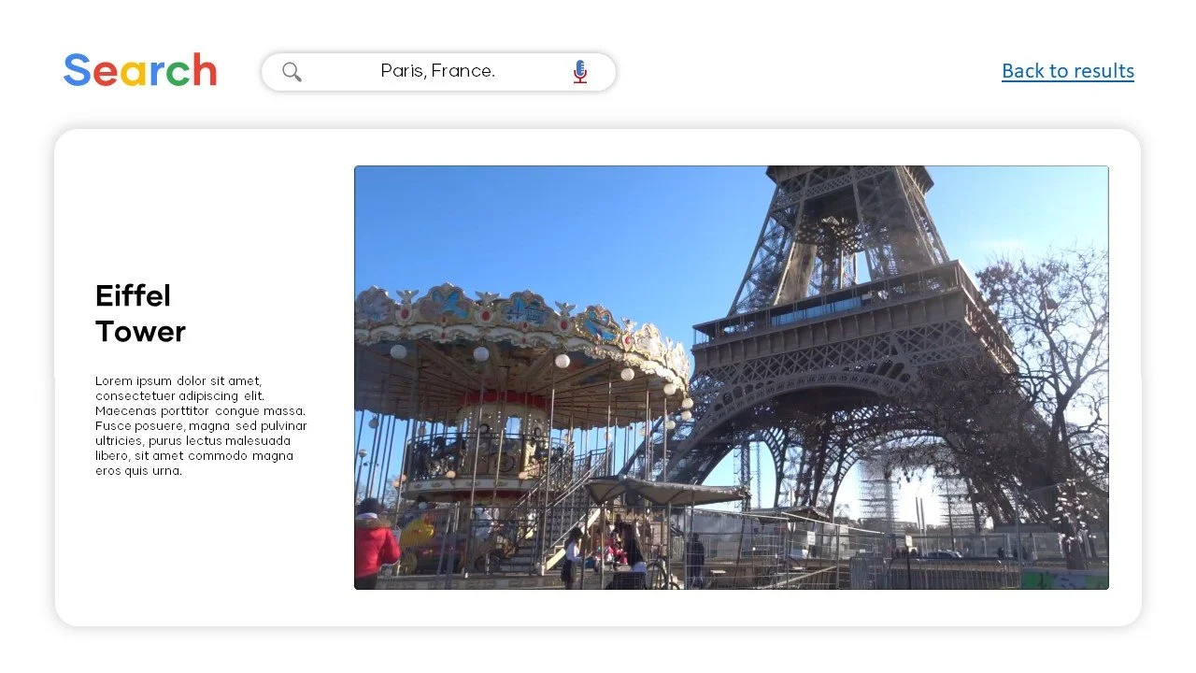Image resolution: width=1196 pixels, height=673 pixels.
Task: Click the Eiffel Tower heading
Action: pos(140,313)
